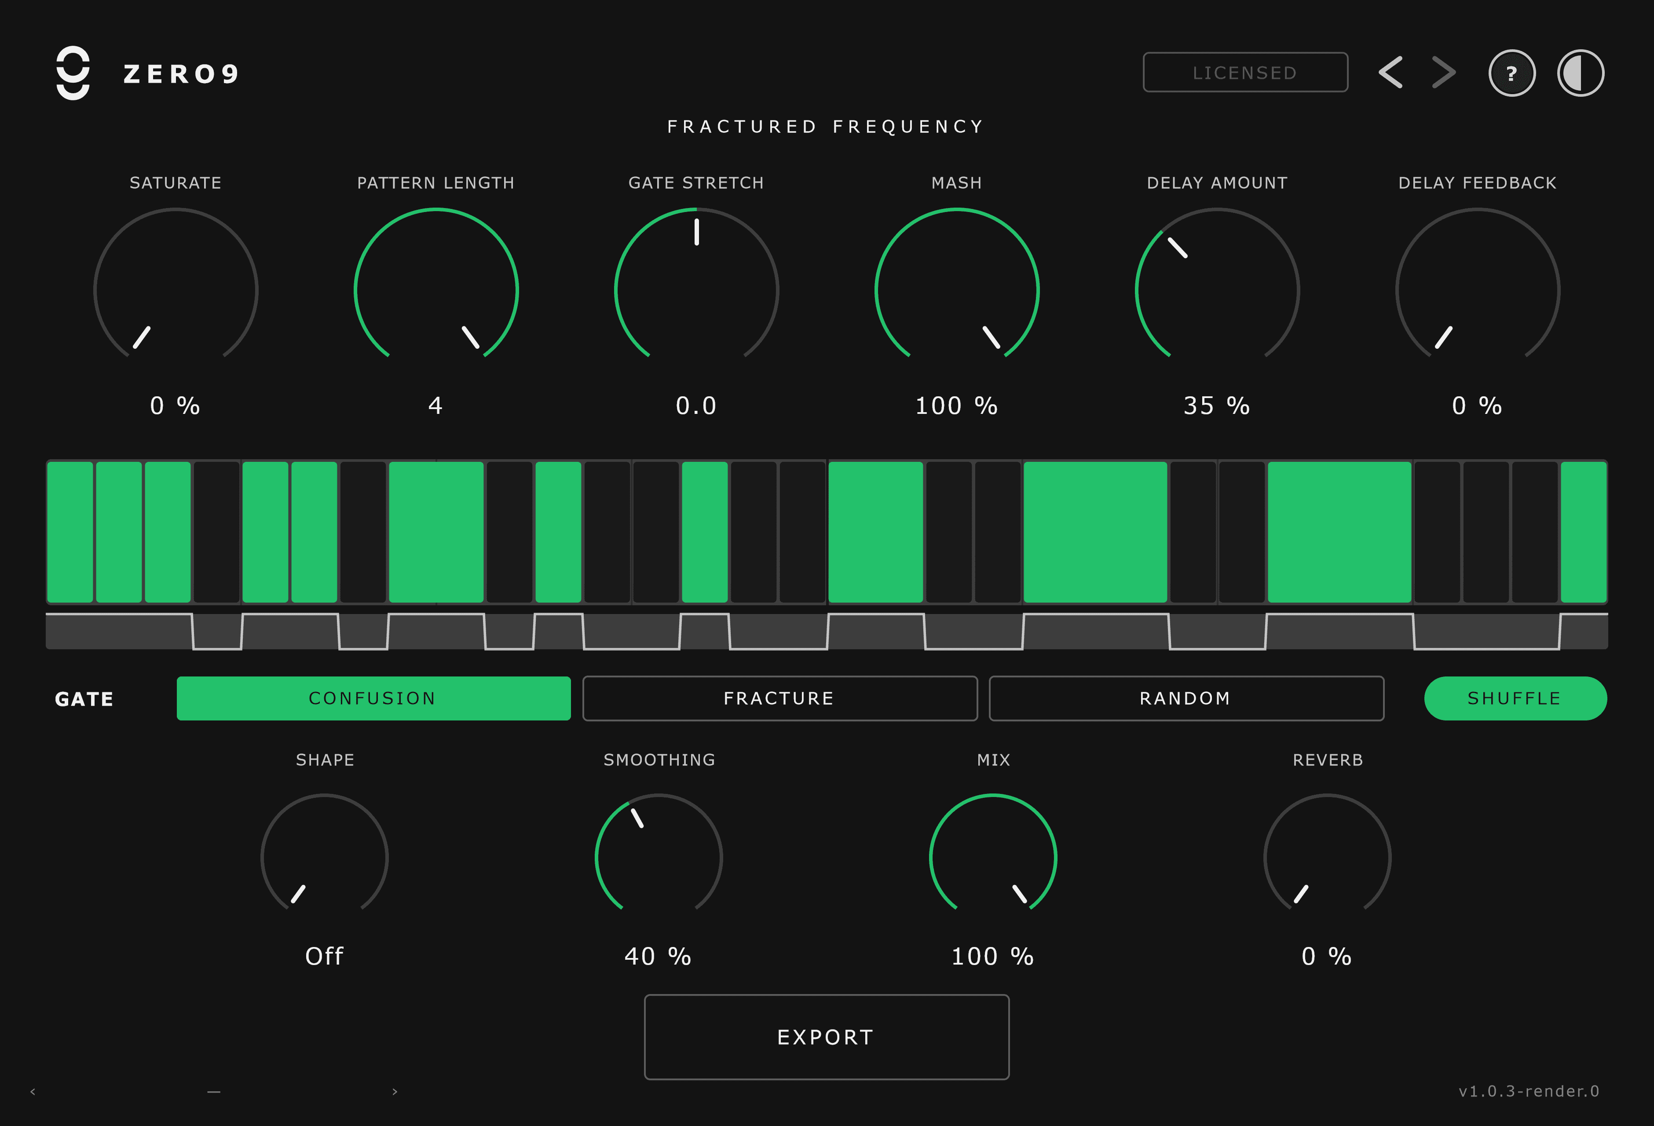Go to the next preset arrow
1654x1126 pixels.
click(x=1443, y=73)
